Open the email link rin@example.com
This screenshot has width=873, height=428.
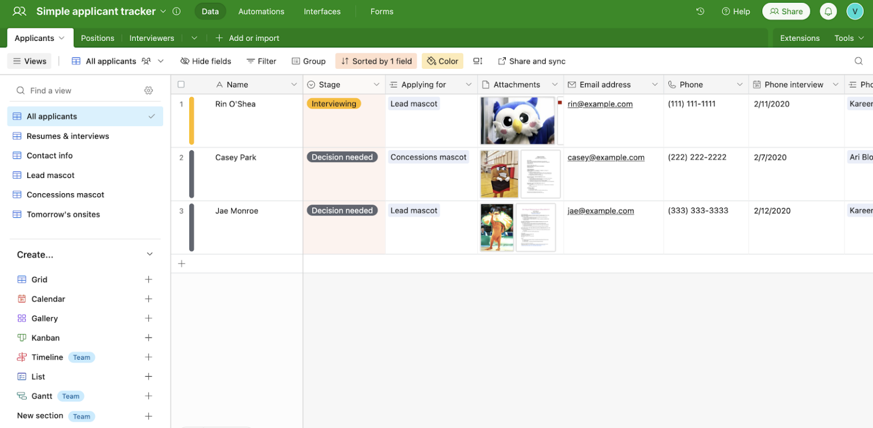600,103
